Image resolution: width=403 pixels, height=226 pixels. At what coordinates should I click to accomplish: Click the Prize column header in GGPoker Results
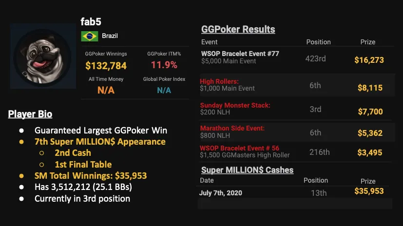(x=367, y=42)
